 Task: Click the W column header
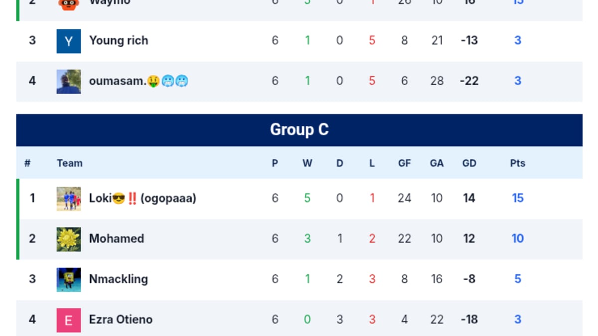point(307,163)
